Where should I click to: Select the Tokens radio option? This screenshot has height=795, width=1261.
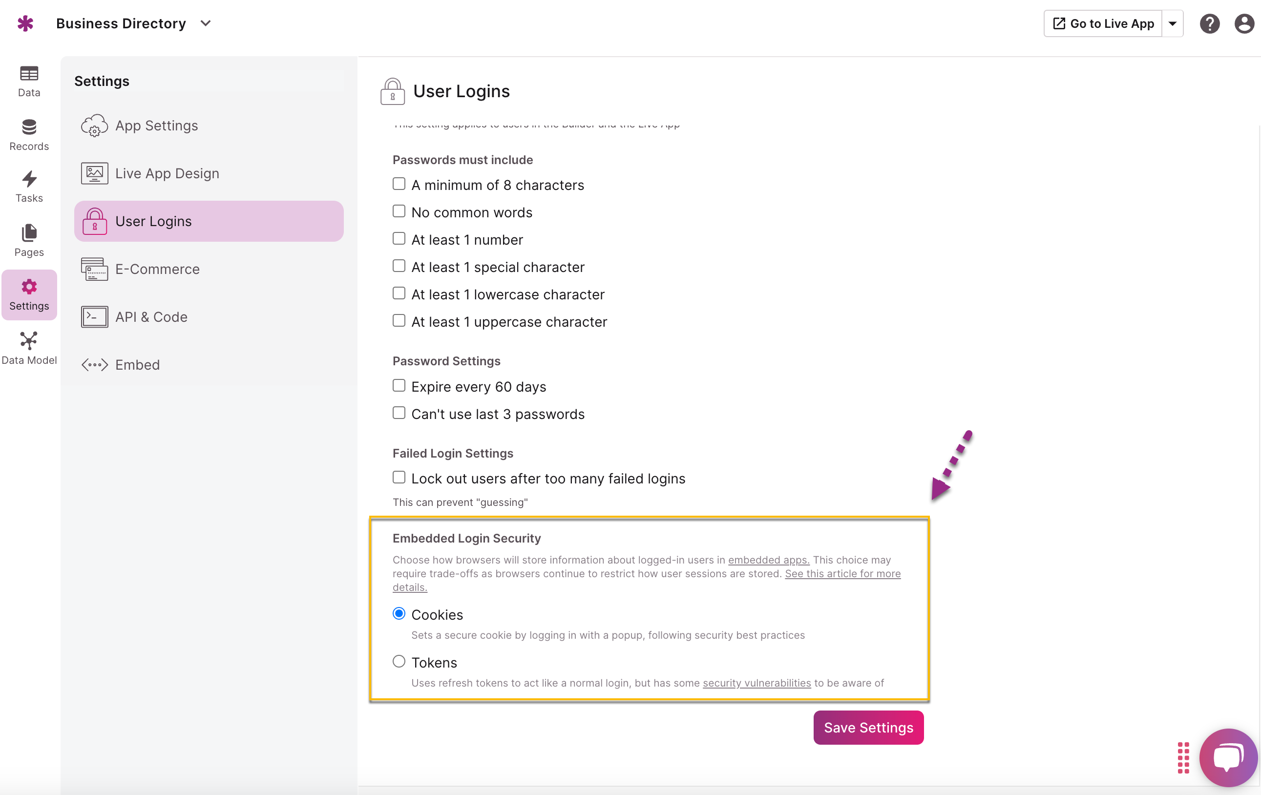(x=399, y=662)
